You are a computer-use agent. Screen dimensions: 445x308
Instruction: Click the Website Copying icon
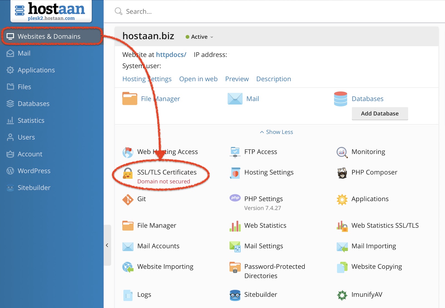point(342,267)
